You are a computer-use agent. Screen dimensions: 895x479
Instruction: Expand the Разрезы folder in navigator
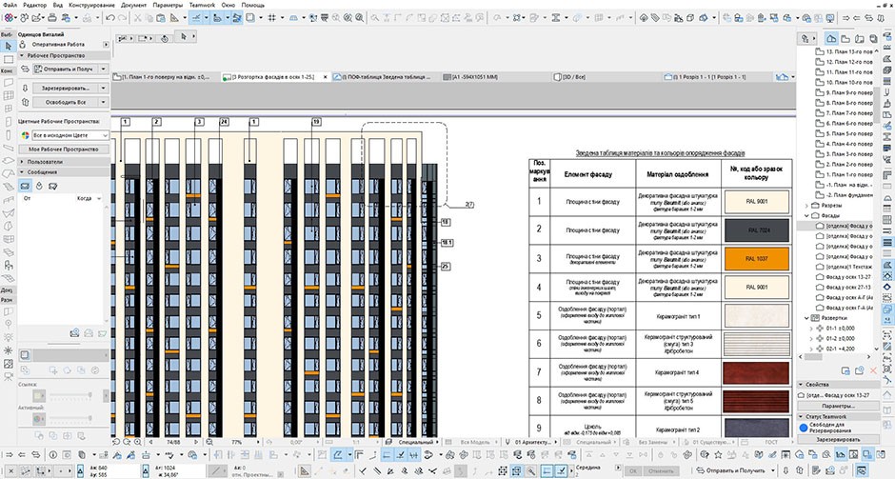(x=807, y=205)
